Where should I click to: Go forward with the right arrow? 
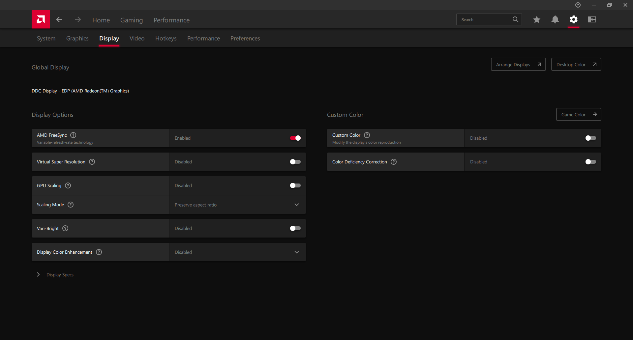click(78, 20)
